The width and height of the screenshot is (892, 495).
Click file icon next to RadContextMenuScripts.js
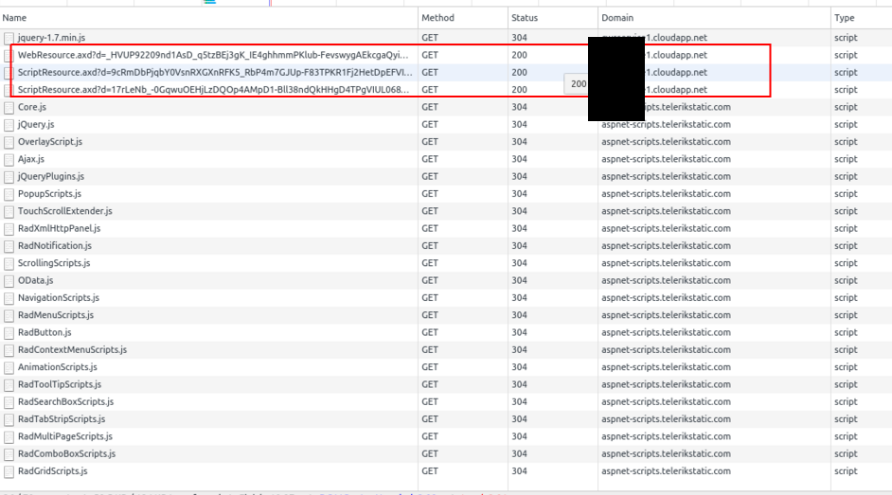point(9,350)
